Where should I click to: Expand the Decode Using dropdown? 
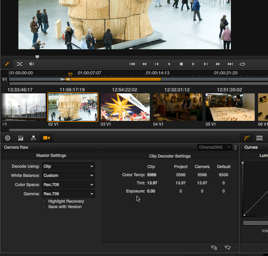point(68,166)
